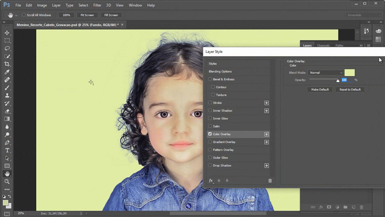This screenshot has height=217, width=385.
Task: Switch to the Channels tab
Action: point(323,46)
